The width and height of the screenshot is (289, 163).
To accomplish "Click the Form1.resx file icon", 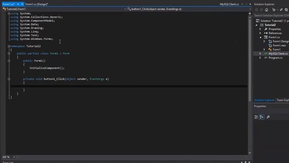I will point(270,45).
